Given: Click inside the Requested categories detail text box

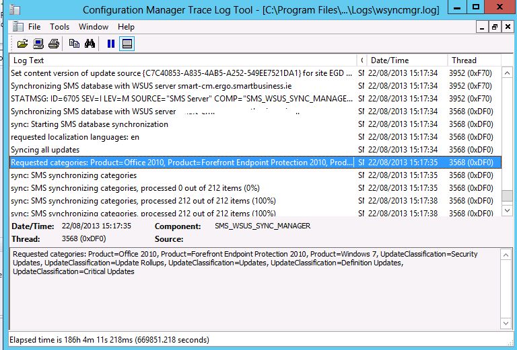Looking at the screenshot, I should pos(255,288).
